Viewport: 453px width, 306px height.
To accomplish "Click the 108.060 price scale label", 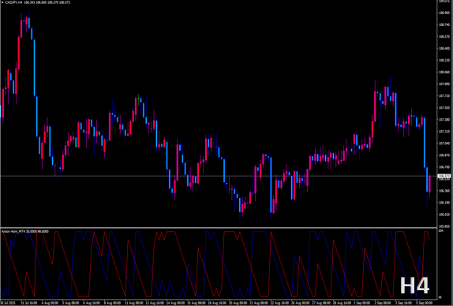I will click(x=444, y=73).
